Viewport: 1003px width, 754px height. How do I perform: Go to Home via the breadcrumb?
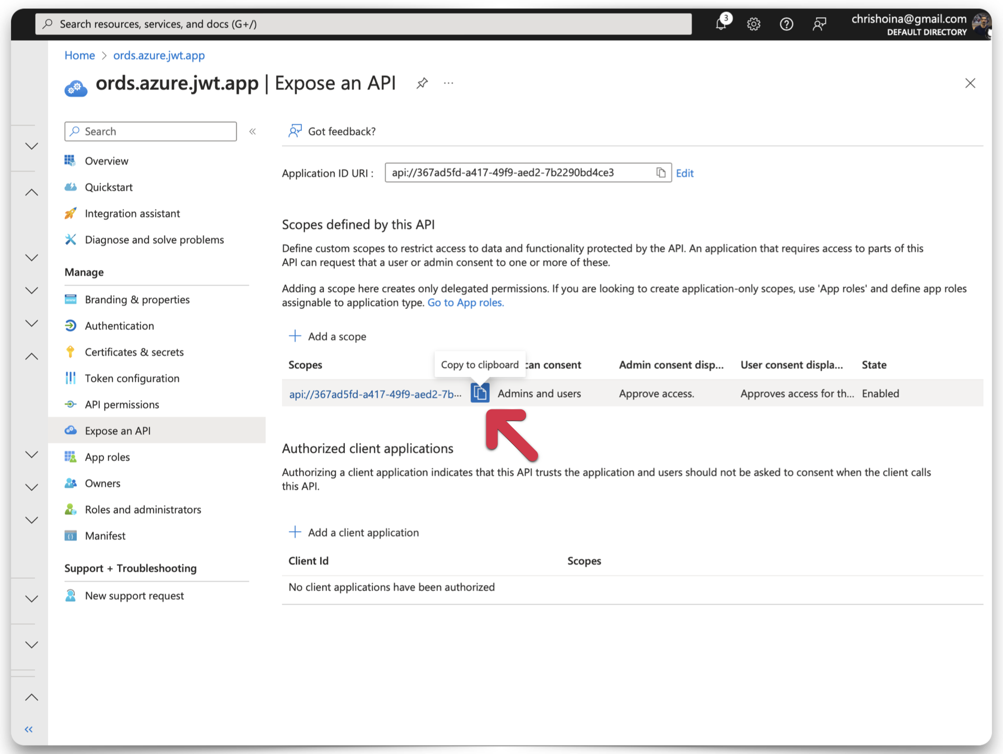pos(79,55)
